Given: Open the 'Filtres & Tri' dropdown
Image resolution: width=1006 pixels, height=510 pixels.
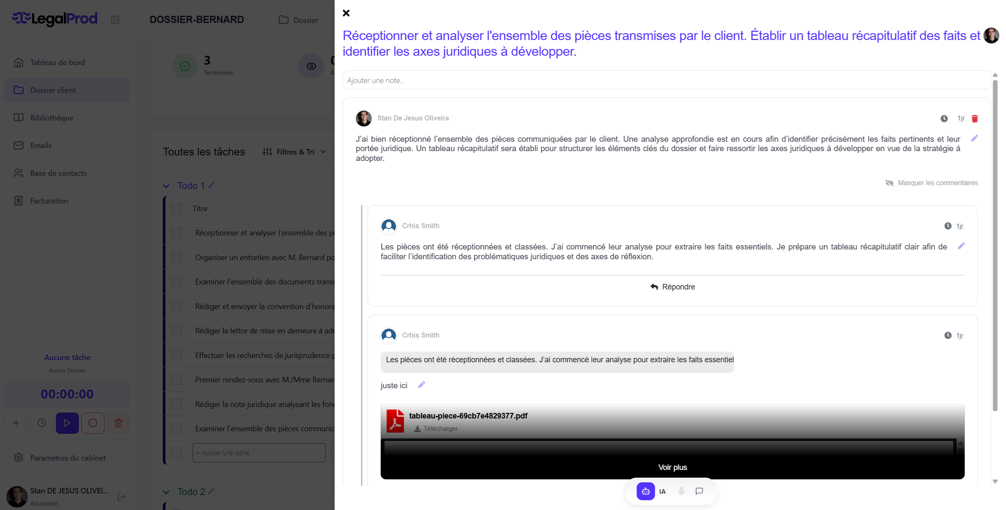Looking at the screenshot, I should tap(294, 152).
